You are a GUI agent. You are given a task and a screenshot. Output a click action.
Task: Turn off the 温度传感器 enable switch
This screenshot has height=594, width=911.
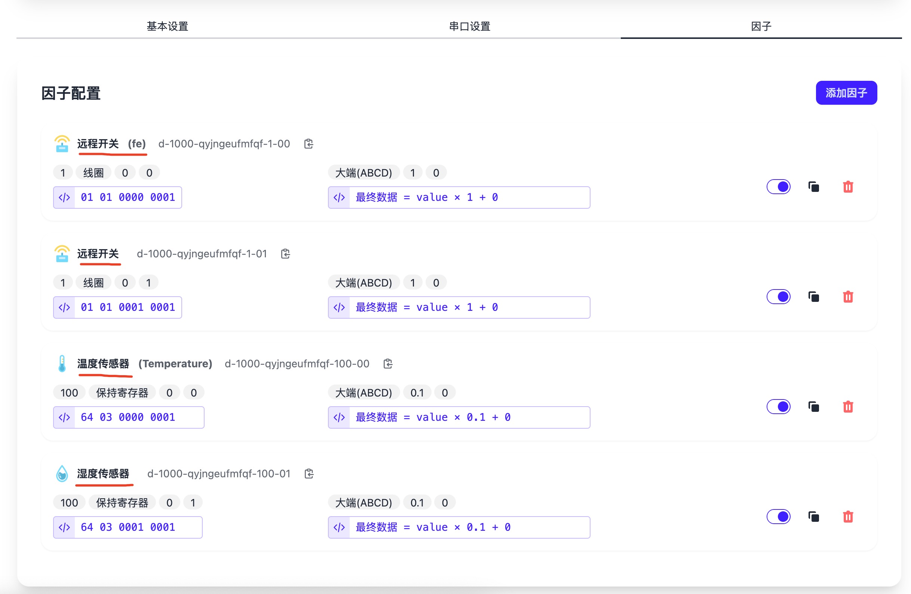tap(779, 407)
